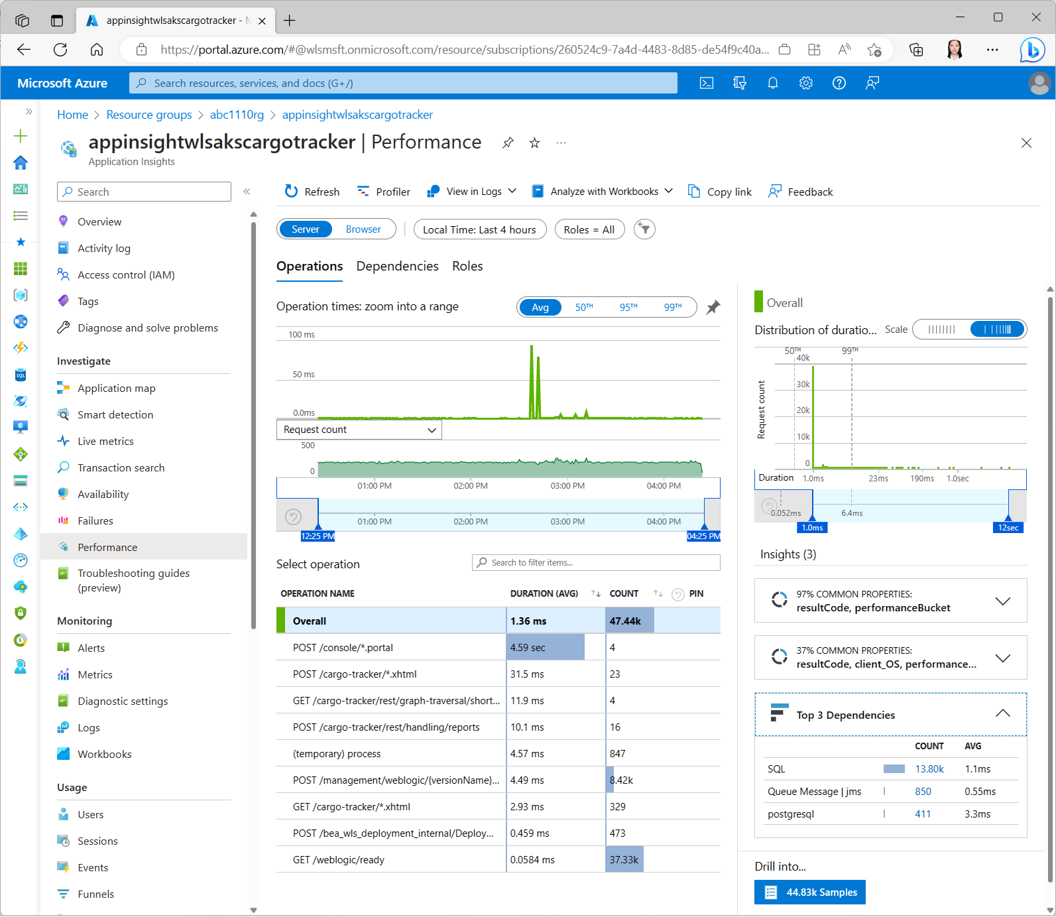The image size is (1056, 917).
Task: Click Copy link
Action: (x=720, y=192)
